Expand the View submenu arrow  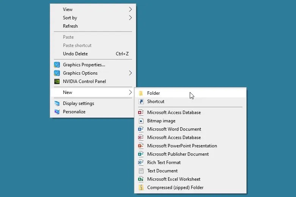coord(130,9)
